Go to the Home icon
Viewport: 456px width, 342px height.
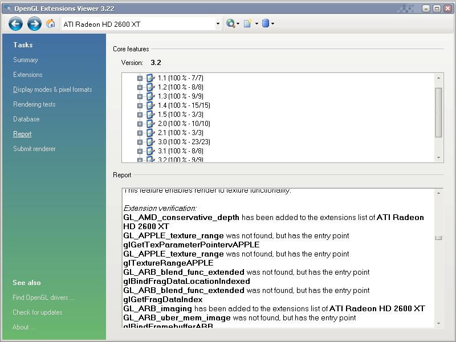click(x=50, y=23)
